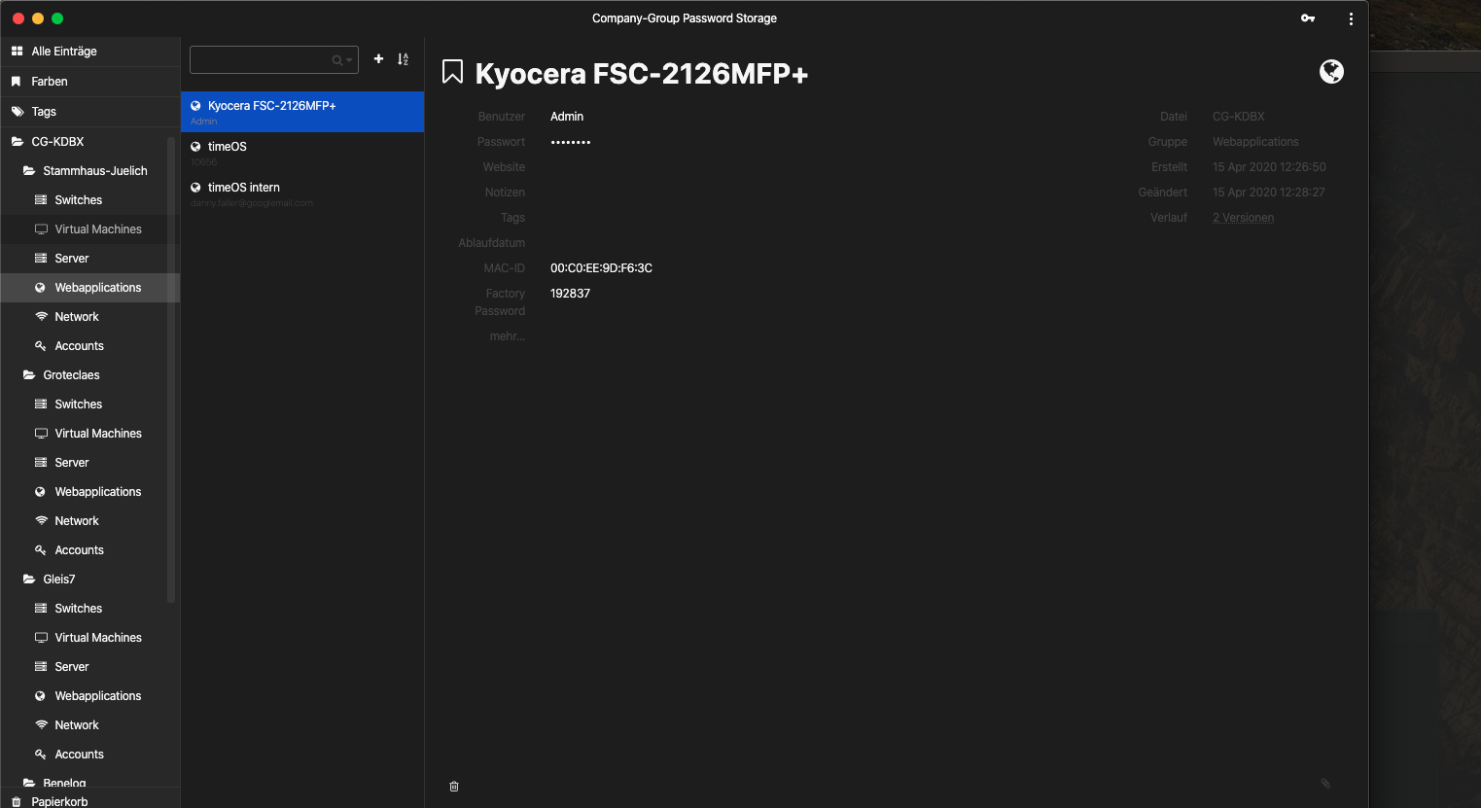Open attachments with the paperclip icon

pyautogui.click(x=1324, y=783)
